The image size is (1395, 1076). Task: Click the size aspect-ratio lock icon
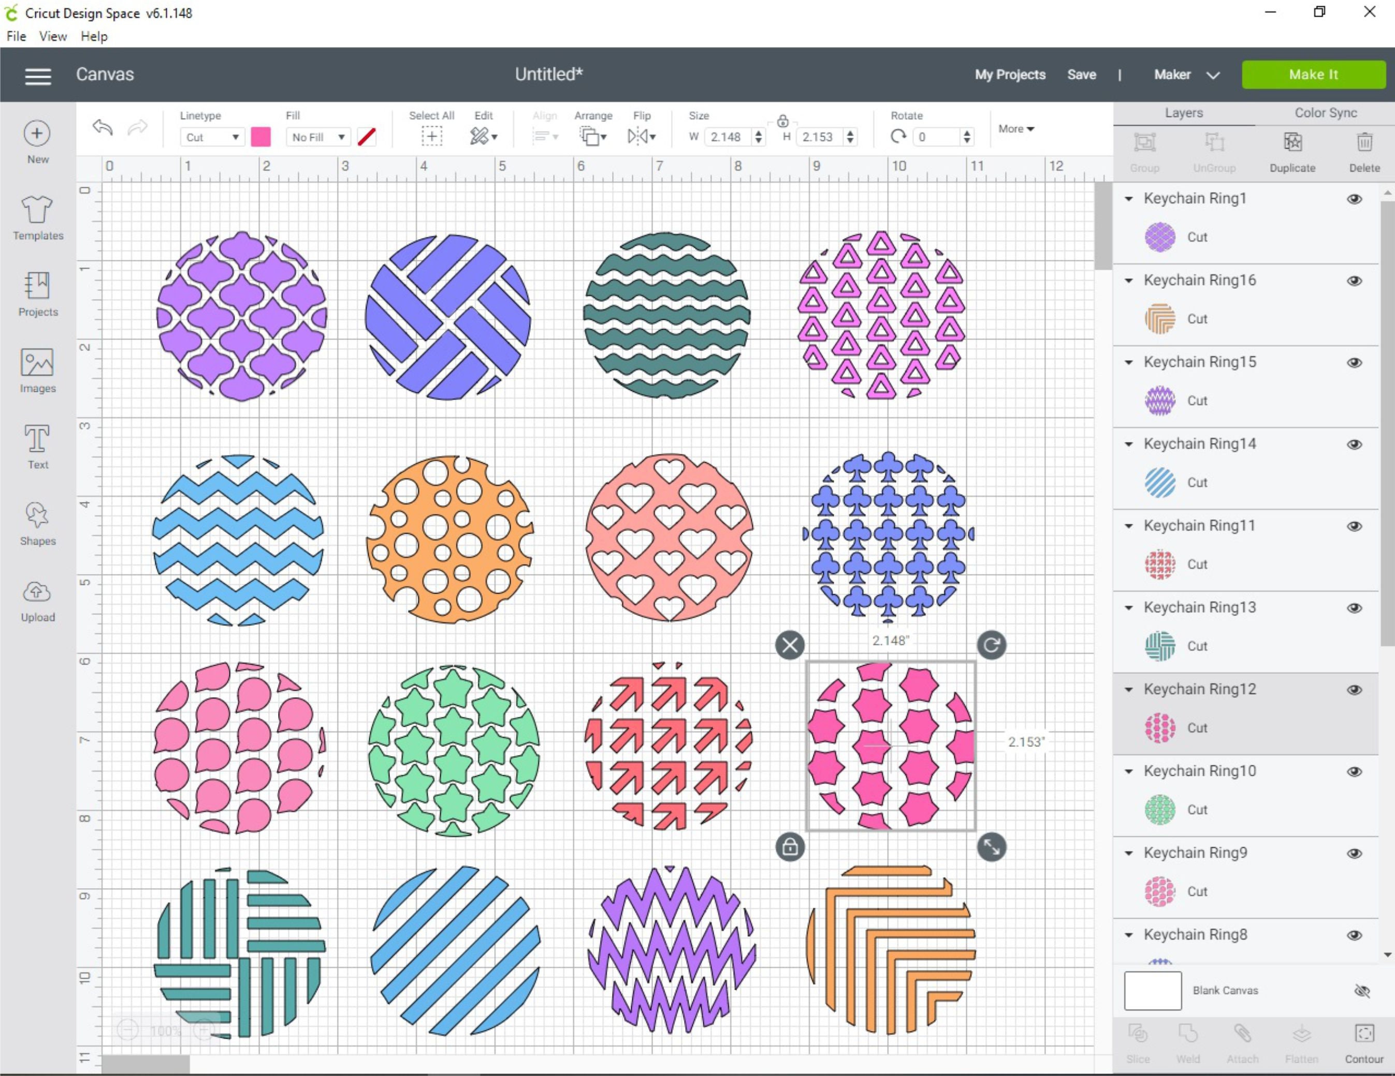point(782,120)
